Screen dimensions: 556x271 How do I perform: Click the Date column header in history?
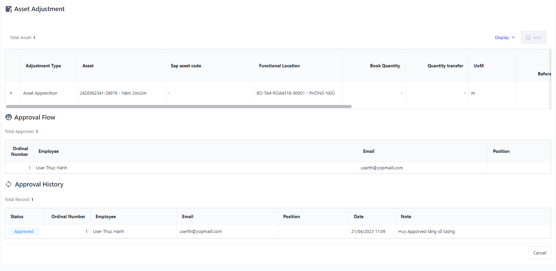coord(358,217)
